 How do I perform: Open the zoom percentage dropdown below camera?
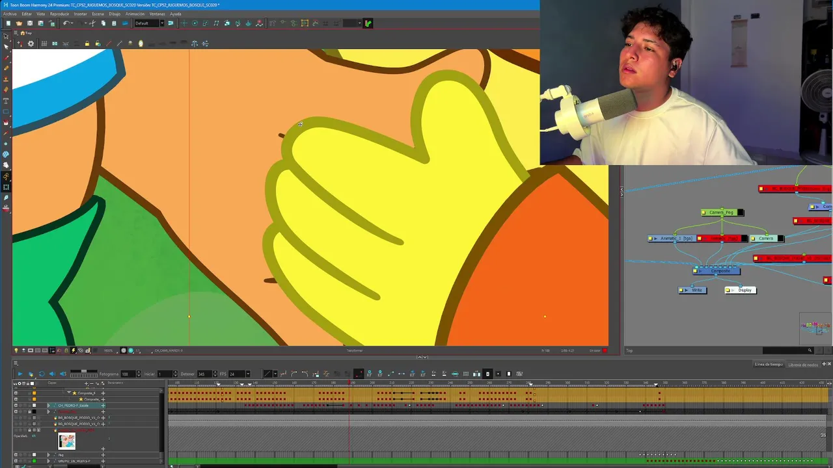pos(111,351)
